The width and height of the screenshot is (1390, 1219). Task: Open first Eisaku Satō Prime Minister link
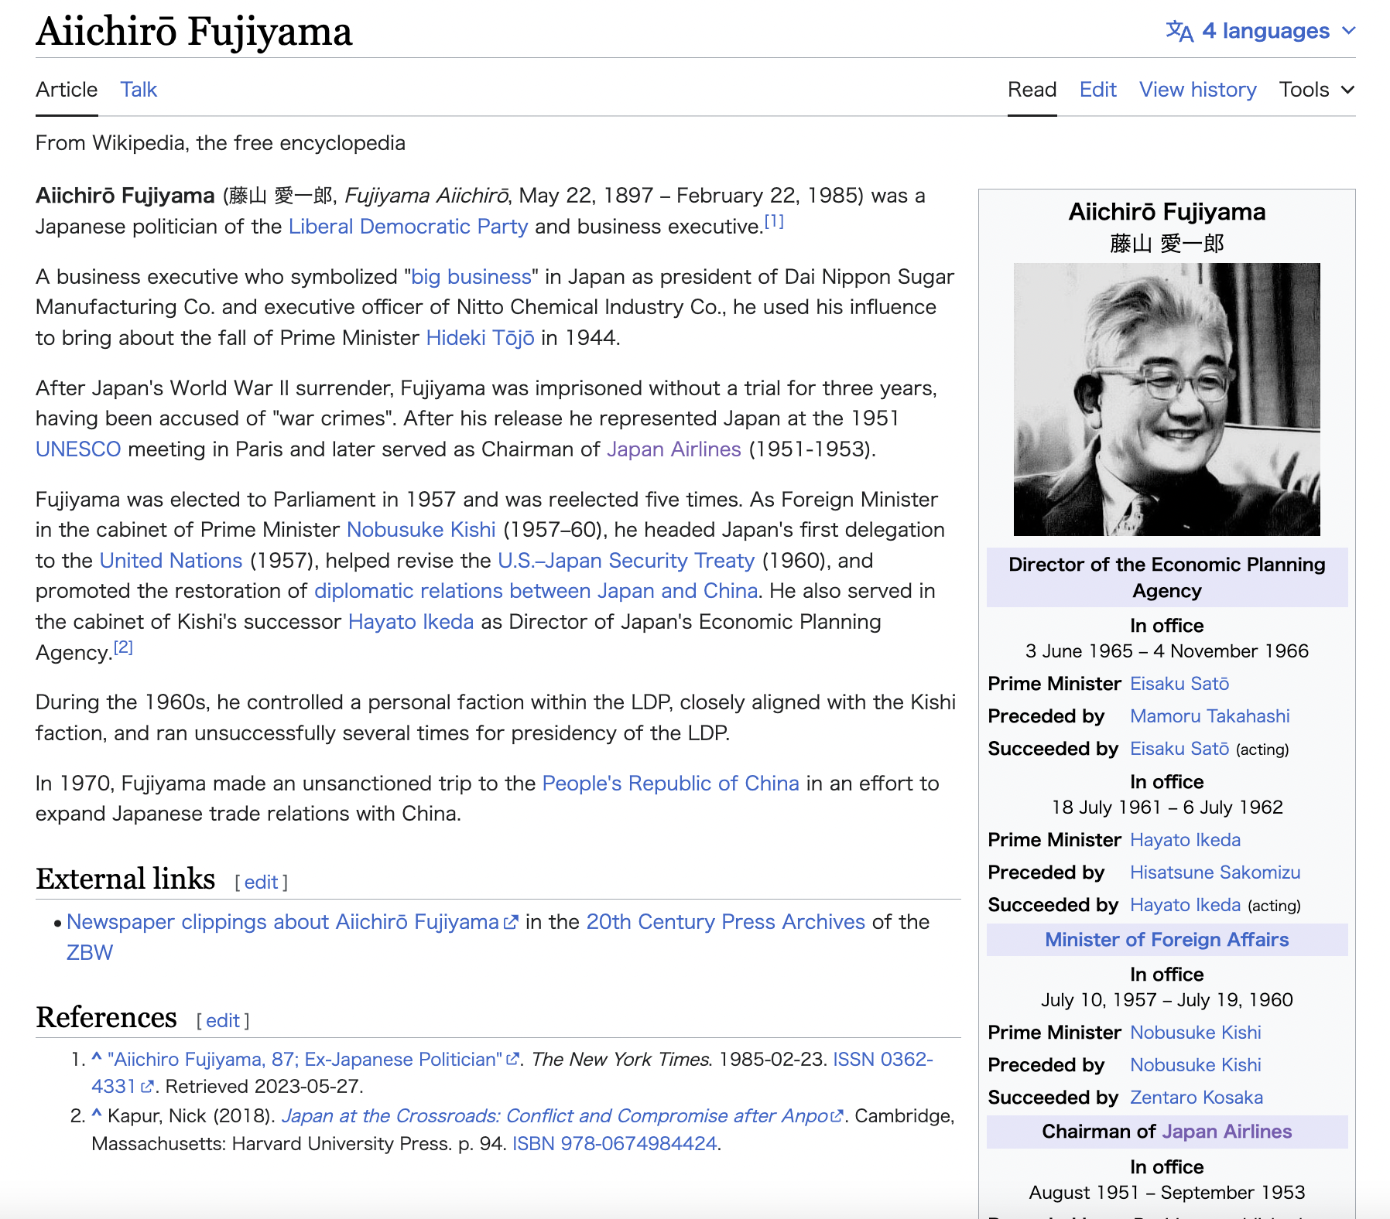[x=1179, y=684]
